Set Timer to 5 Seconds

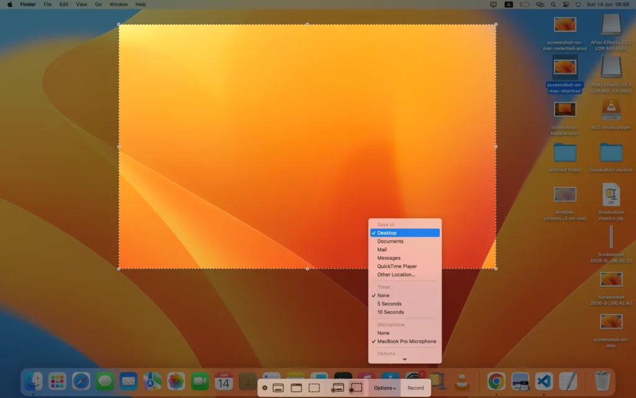pos(405,303)
